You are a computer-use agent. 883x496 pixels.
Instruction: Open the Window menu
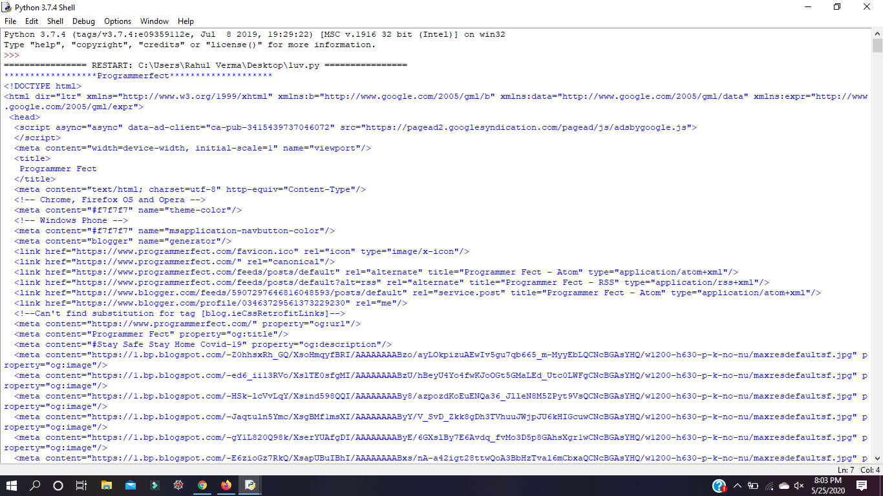click(x=154, y=21)
